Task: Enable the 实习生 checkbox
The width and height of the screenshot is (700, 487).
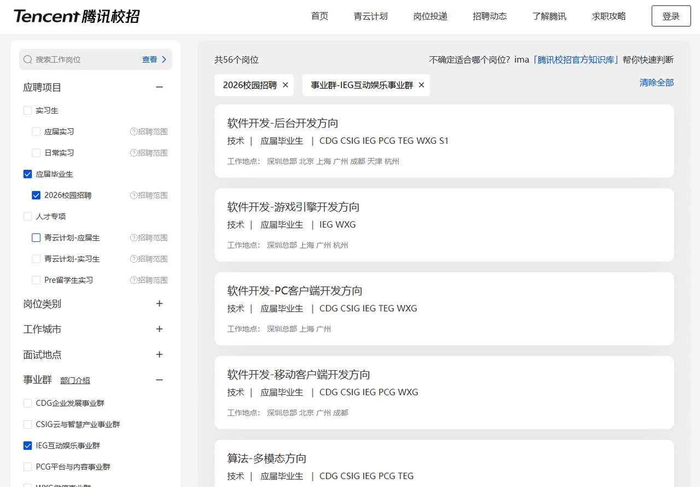Action: coord(28,110)
